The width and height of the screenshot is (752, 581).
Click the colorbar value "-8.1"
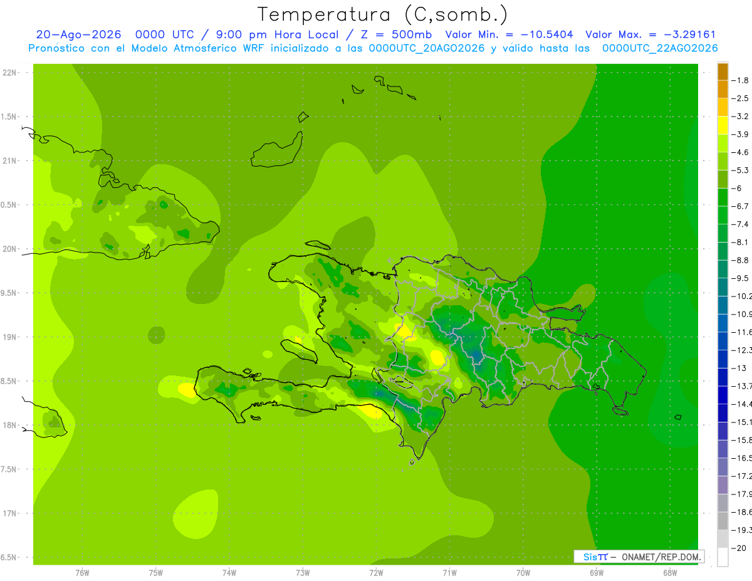(x=741, y=243)
